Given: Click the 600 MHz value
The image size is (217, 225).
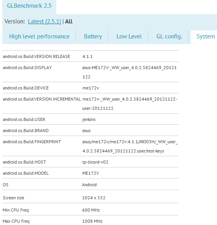Looking at the screenshot, I should pyautogui.click(x=91, y=210).
